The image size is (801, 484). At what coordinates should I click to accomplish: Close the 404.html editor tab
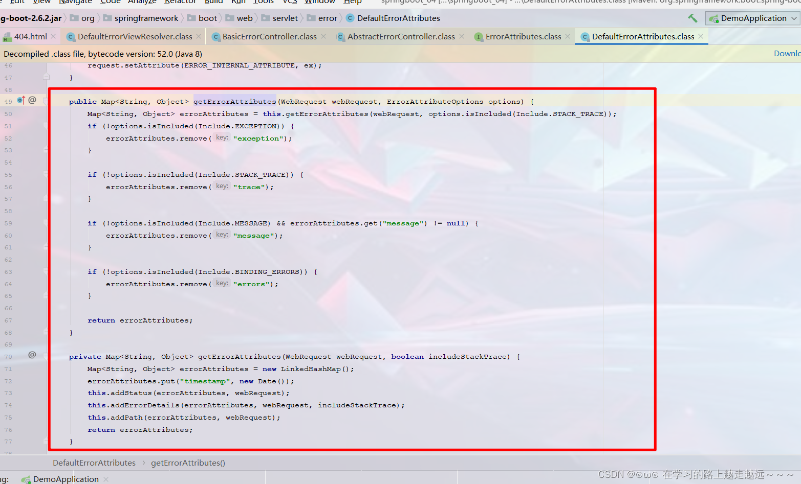[53, 36]
